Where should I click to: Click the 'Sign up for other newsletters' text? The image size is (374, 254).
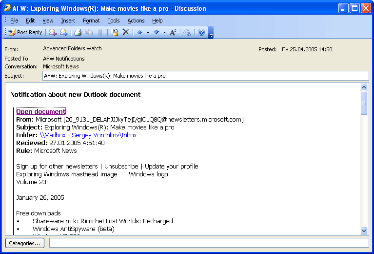pyautogui.click(x=57, y=166)
